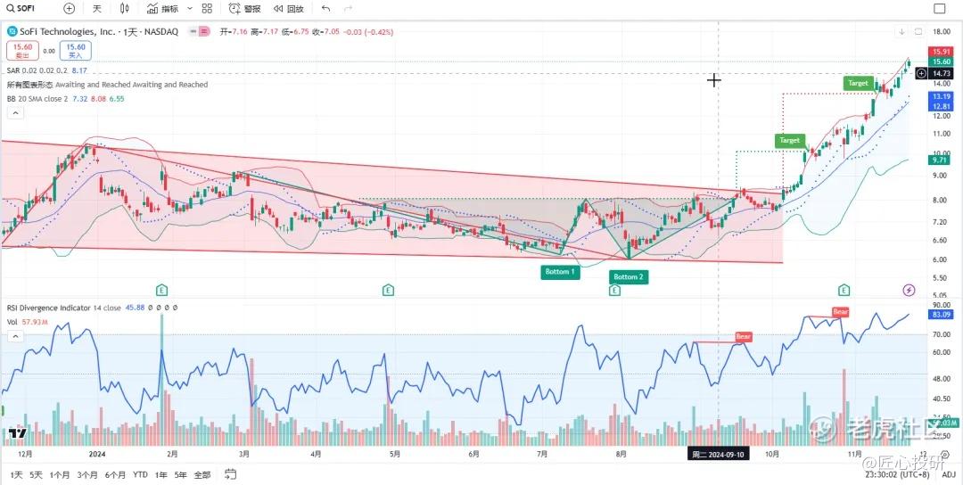Click the plus icon beside 14.73
Screen dimensions: 963x485
click(921, 73)
